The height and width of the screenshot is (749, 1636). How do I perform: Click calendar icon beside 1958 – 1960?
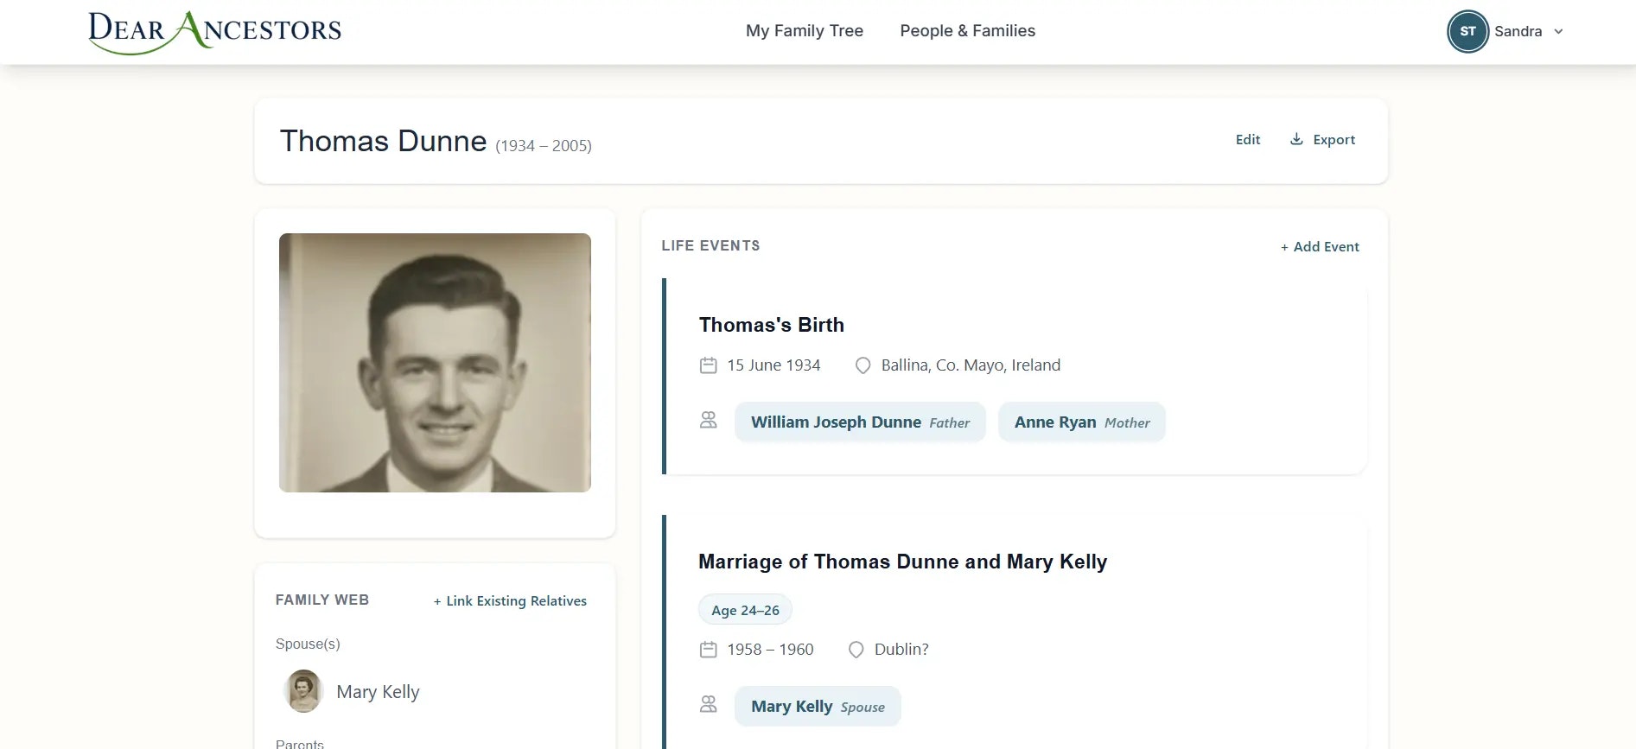[x=708, y=650]
